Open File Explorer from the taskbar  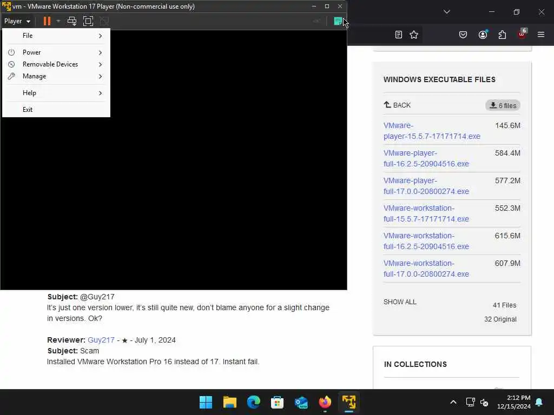tap(229, 402)
